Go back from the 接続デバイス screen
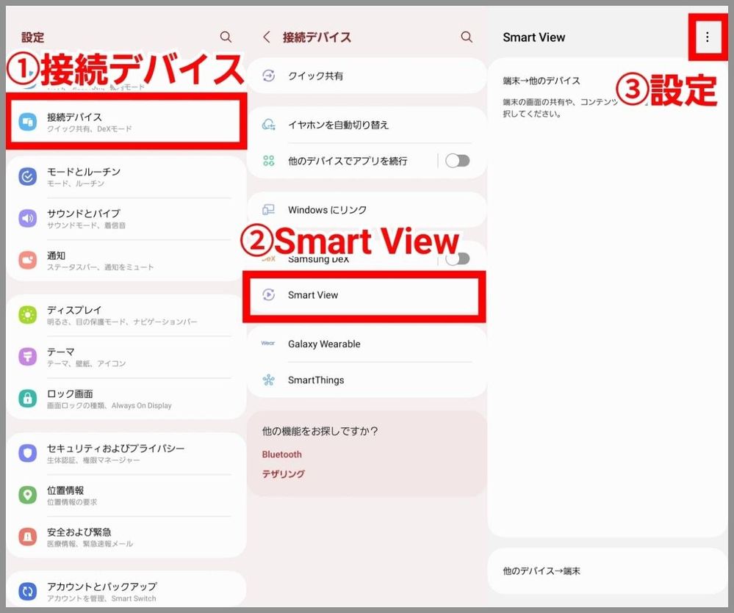The image size is (734, 613). coord(267,37)
